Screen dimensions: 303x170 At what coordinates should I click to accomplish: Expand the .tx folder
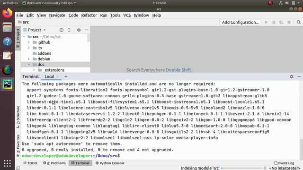tap(29, 48)
